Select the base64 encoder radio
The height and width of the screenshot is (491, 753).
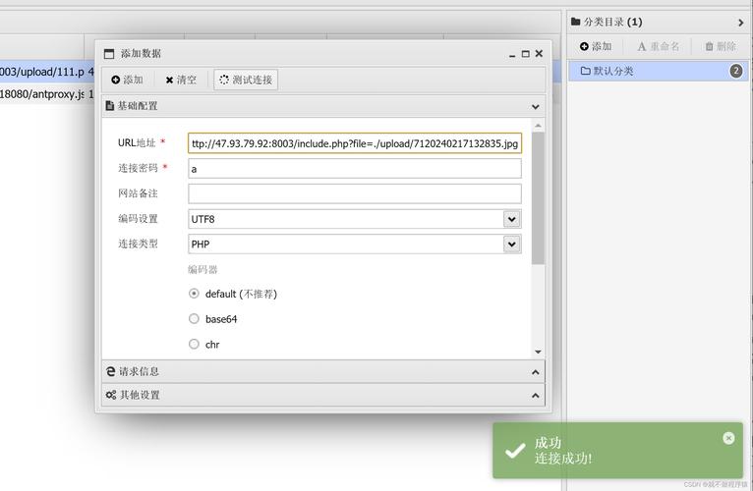coord(194,319)
